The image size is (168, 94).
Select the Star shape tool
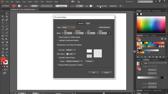click(x=3, y=26)
